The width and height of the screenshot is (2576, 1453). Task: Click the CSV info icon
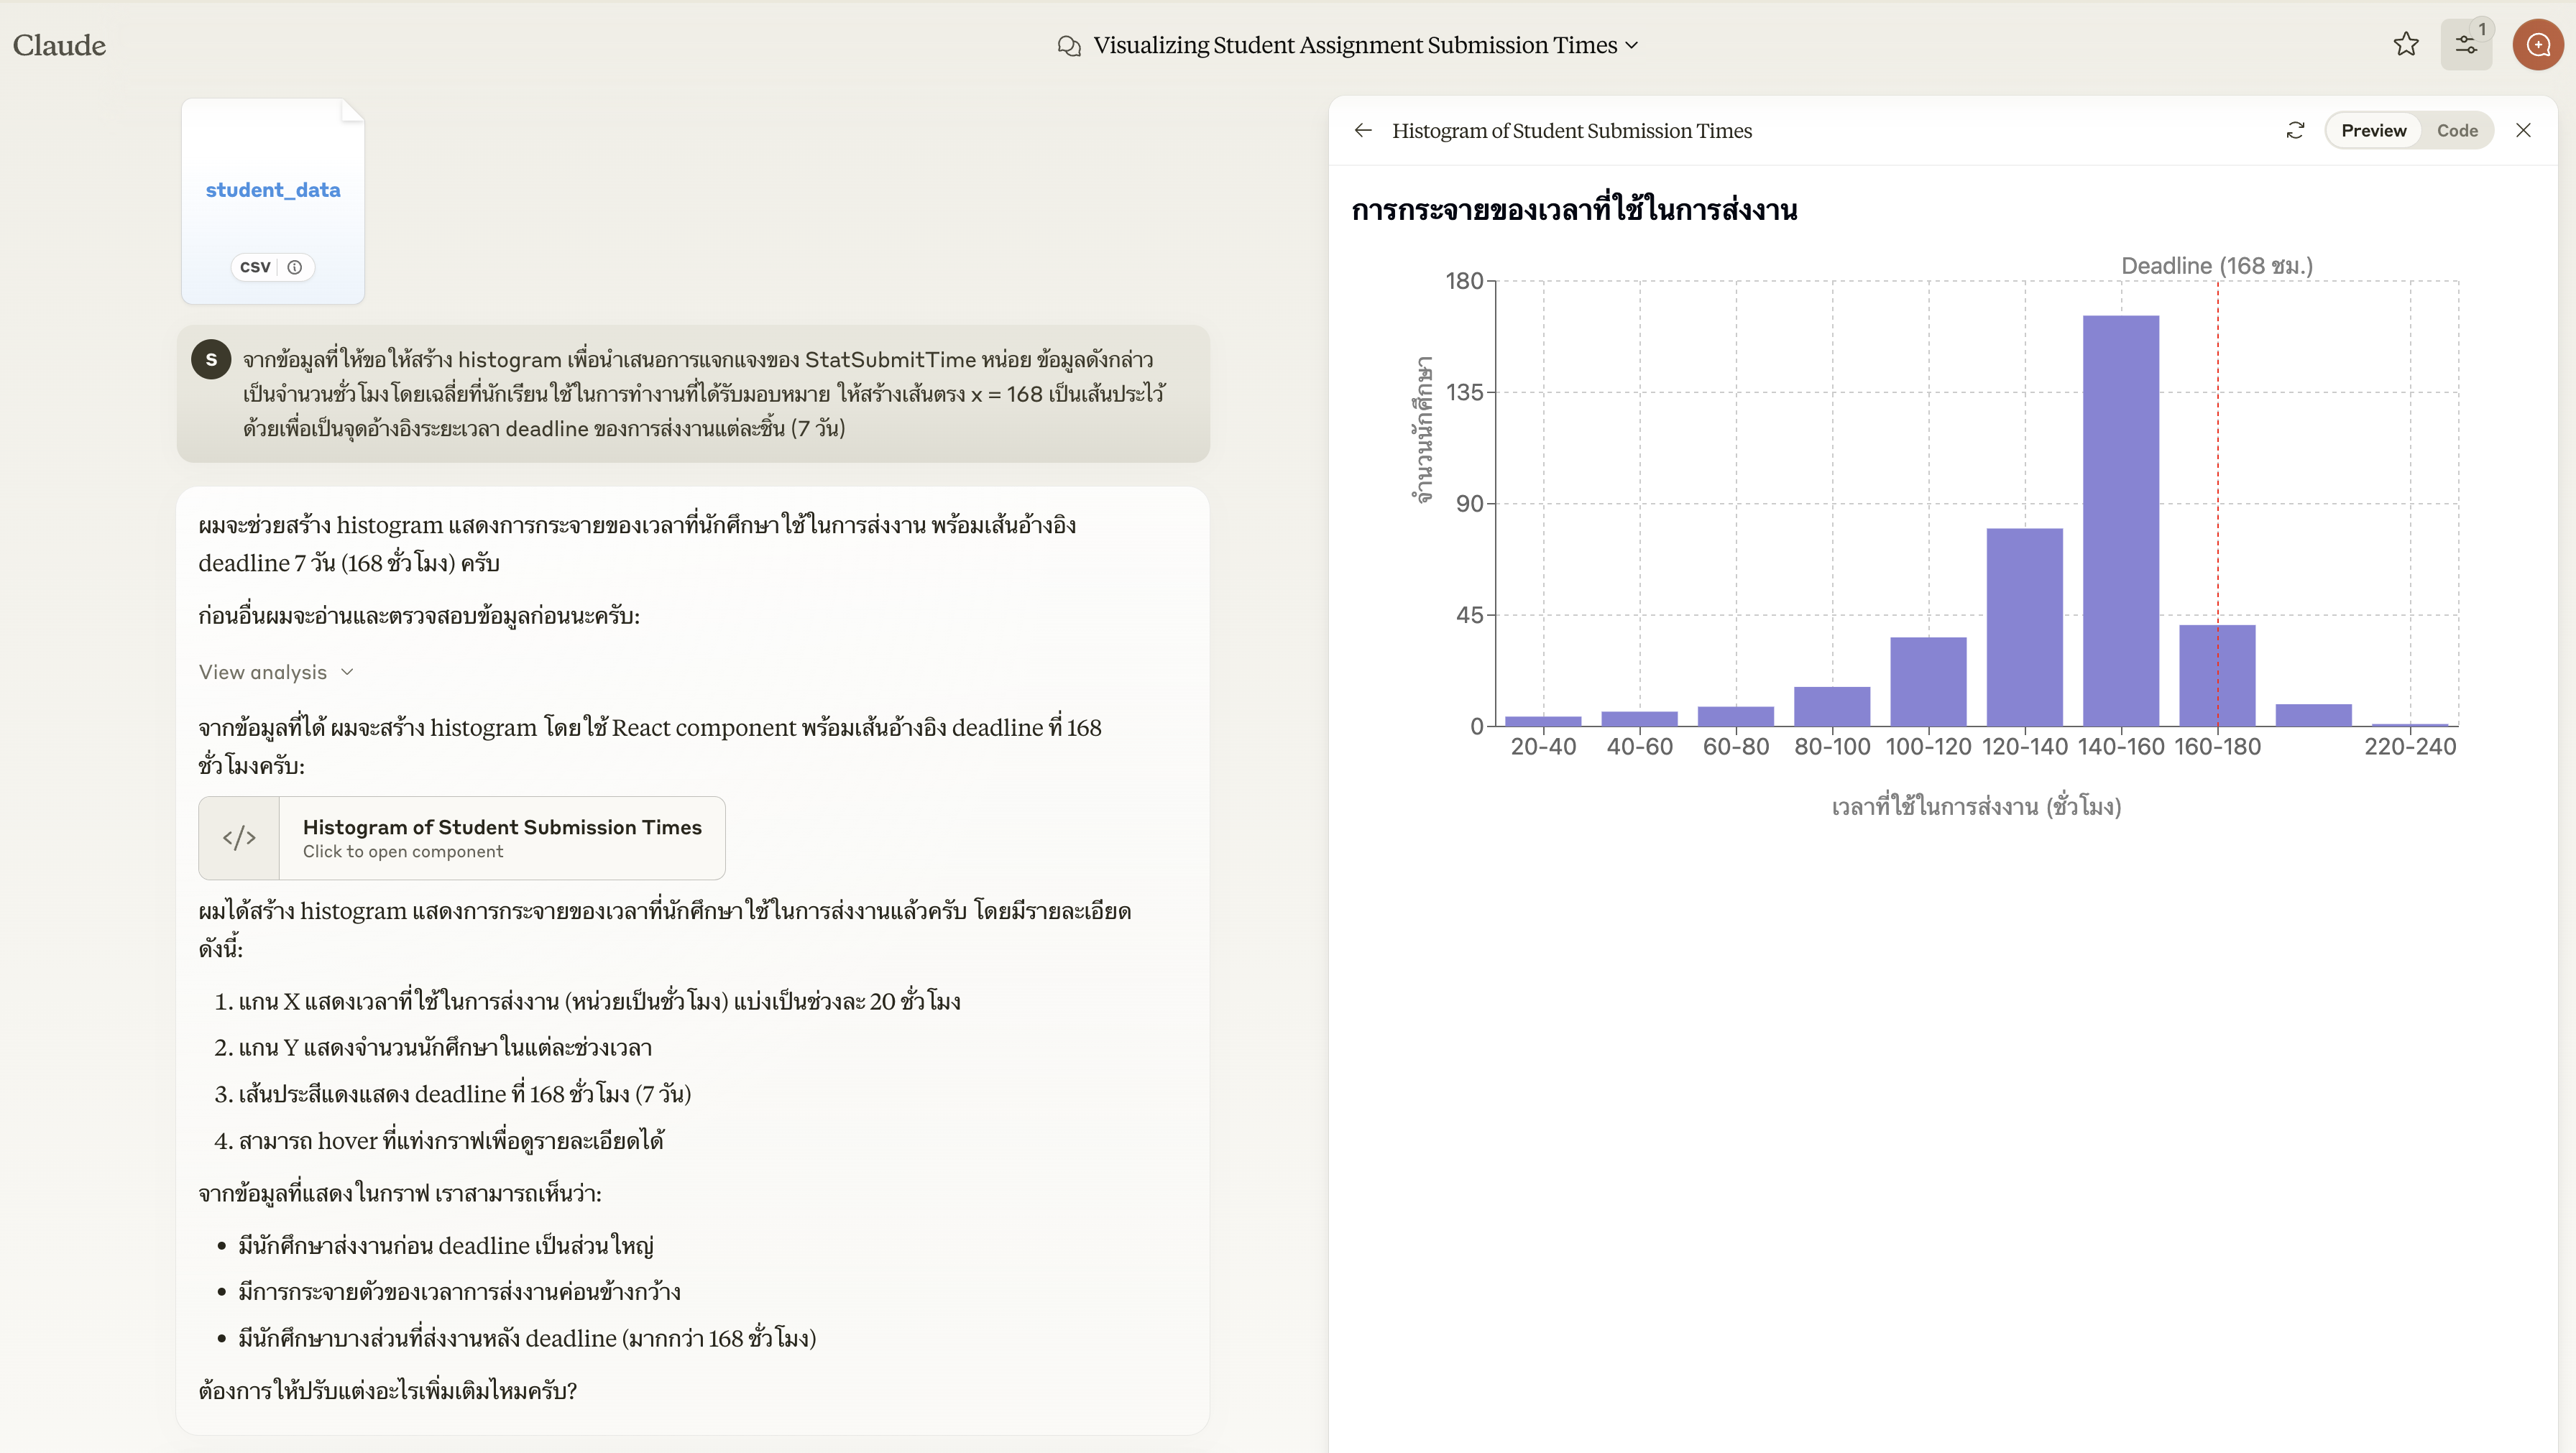pos(295,267)
